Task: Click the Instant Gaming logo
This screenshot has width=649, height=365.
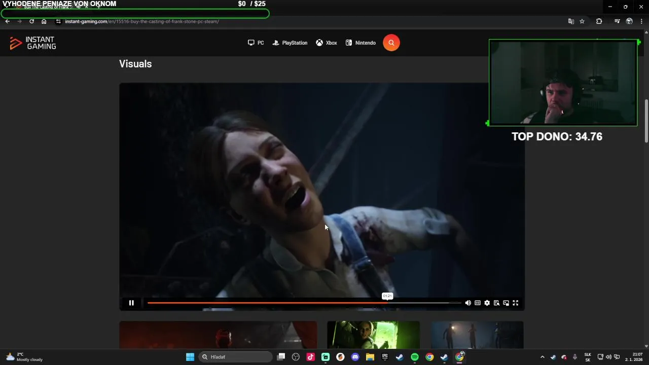Action: (33, 43)
